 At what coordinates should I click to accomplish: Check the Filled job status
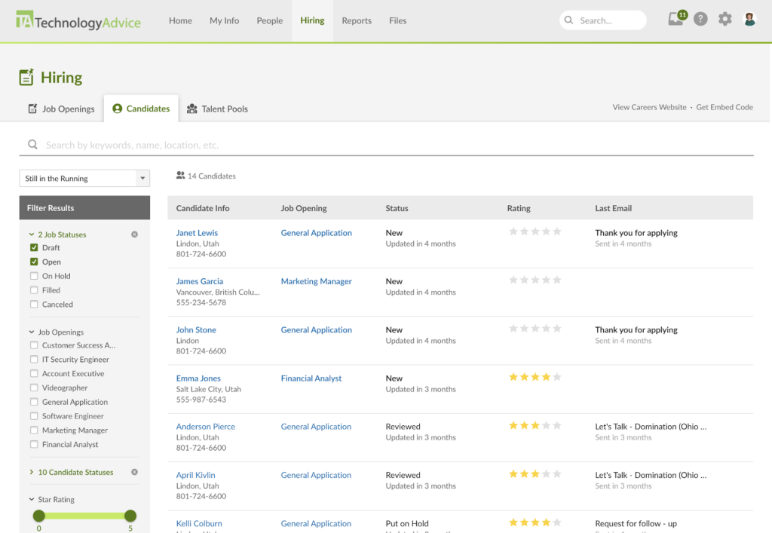pos(34,290)
